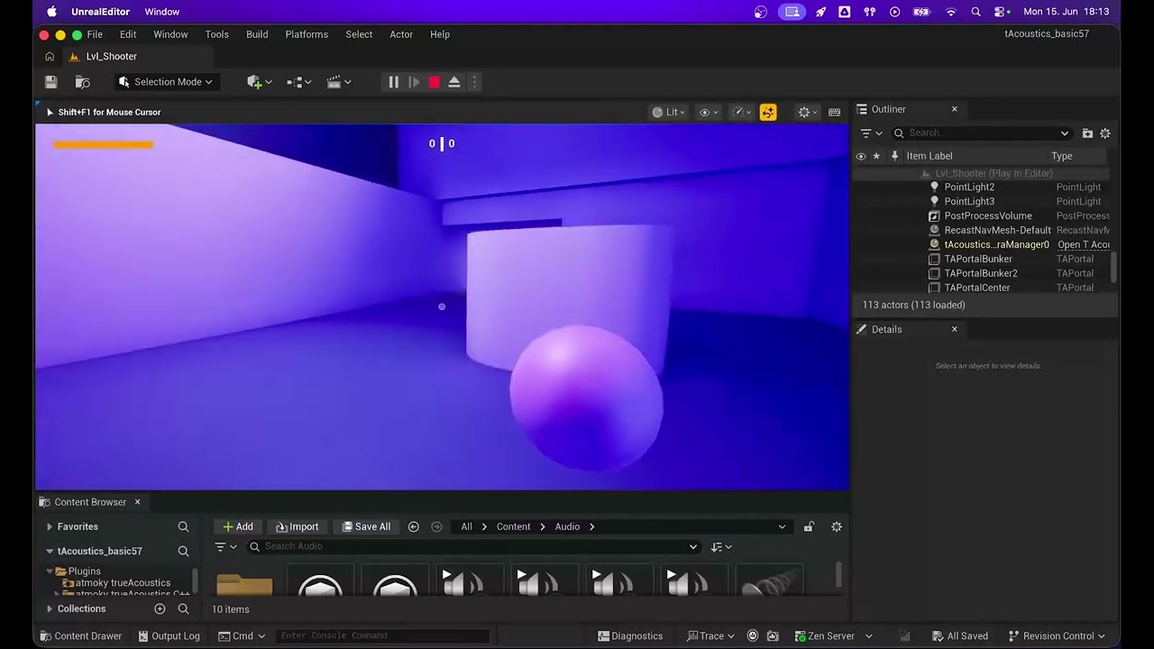Advance a single frame in play session
Viewport: 1154px width, 649px height.
click(x=414, y=82)
